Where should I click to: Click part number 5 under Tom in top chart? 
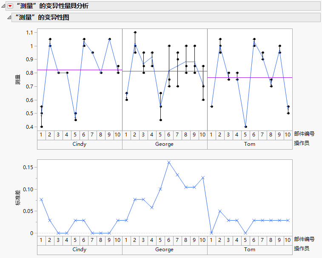click(245, 135)
